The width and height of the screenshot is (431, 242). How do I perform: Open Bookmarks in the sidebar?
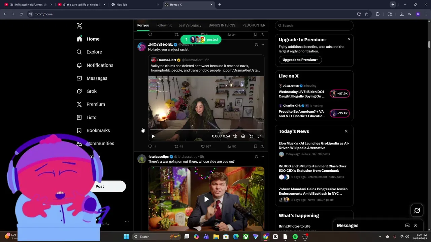point(93,130)
